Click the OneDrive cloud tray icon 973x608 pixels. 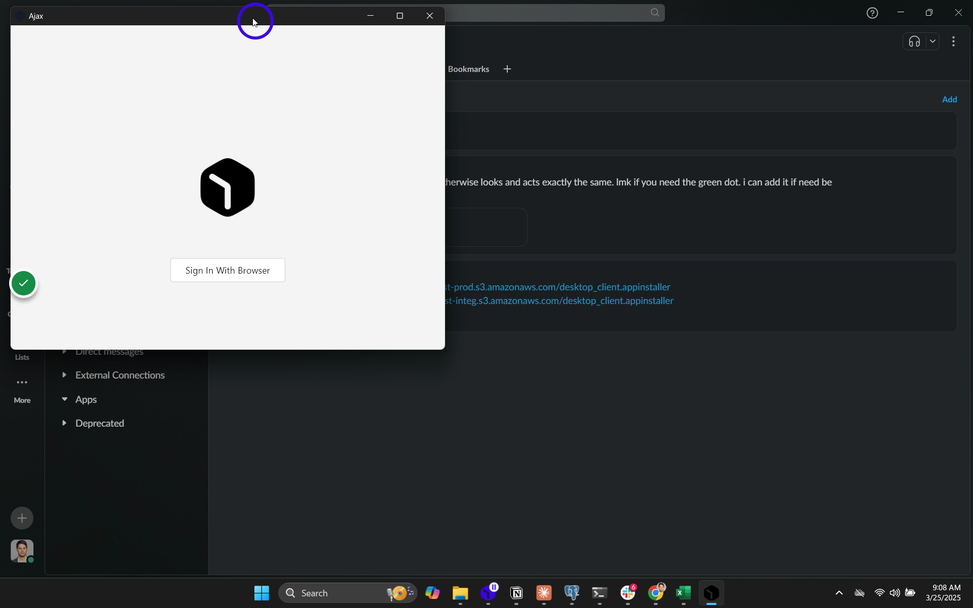859,593
